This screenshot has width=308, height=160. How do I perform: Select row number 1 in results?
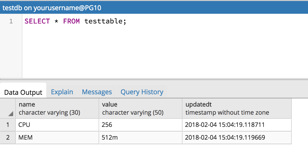tap(8, 125)
